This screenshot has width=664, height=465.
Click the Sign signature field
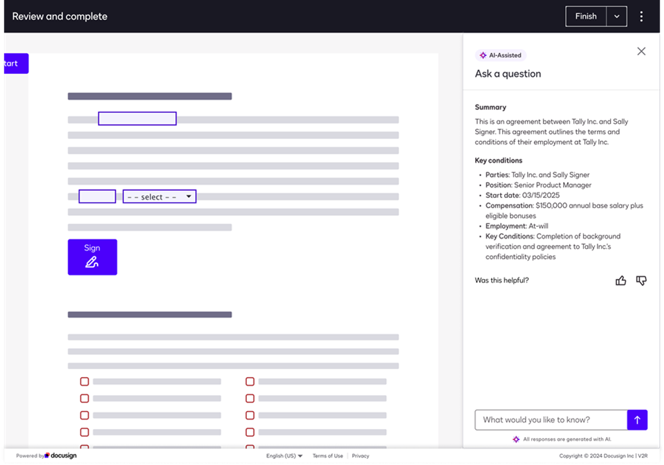point(92,257)
